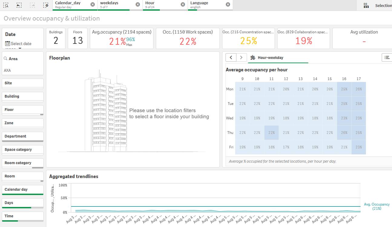Viewport: 392px width, 227px height.
Task: Expand the Site filter
Action: [23, 83]
